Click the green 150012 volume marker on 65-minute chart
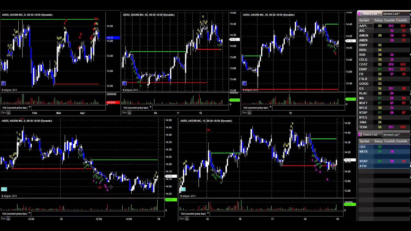411x231 pixels. click(x=234, y=100)
